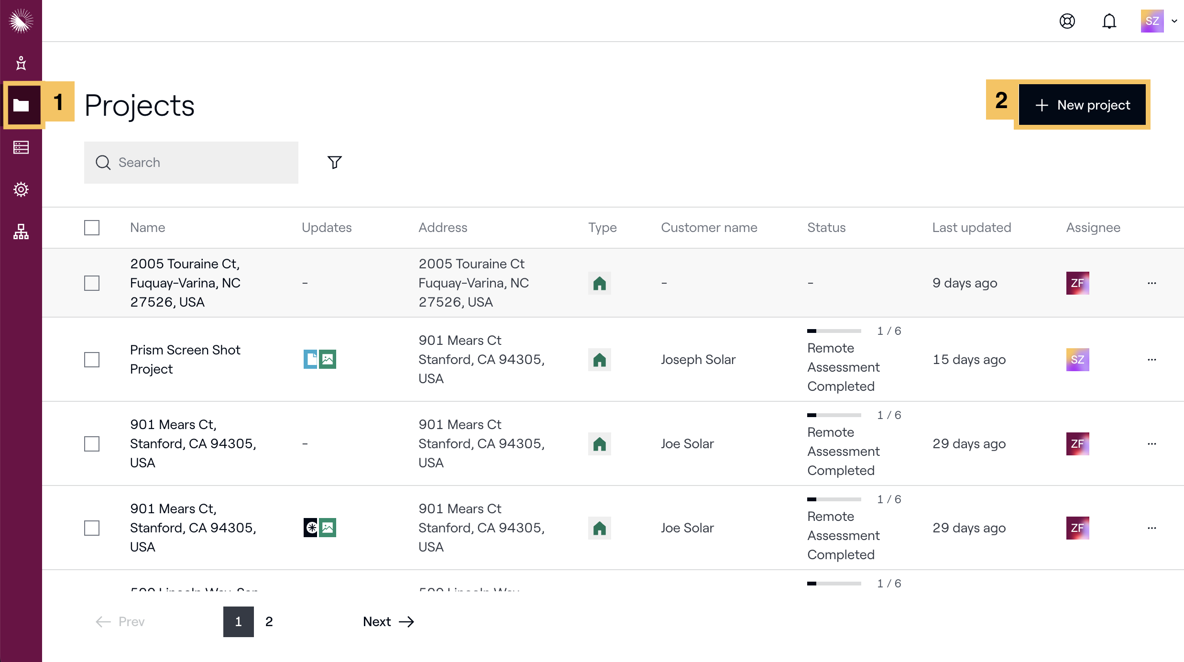Click the settings gear icon in sidebar

click(21, 189)
